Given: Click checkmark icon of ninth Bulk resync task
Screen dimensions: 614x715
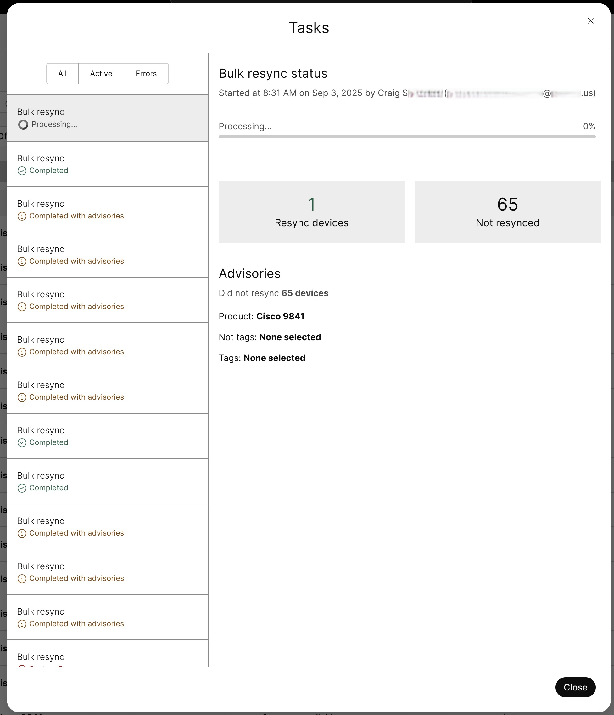Looking at the screenshot, I should 22,488.
